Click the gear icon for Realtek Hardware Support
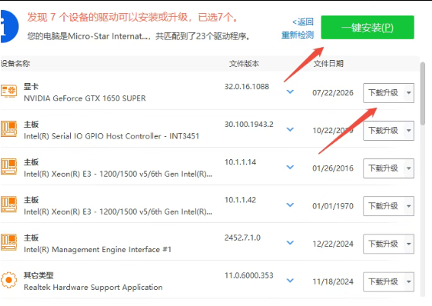The image size is (432, 306). click(8, 280)
